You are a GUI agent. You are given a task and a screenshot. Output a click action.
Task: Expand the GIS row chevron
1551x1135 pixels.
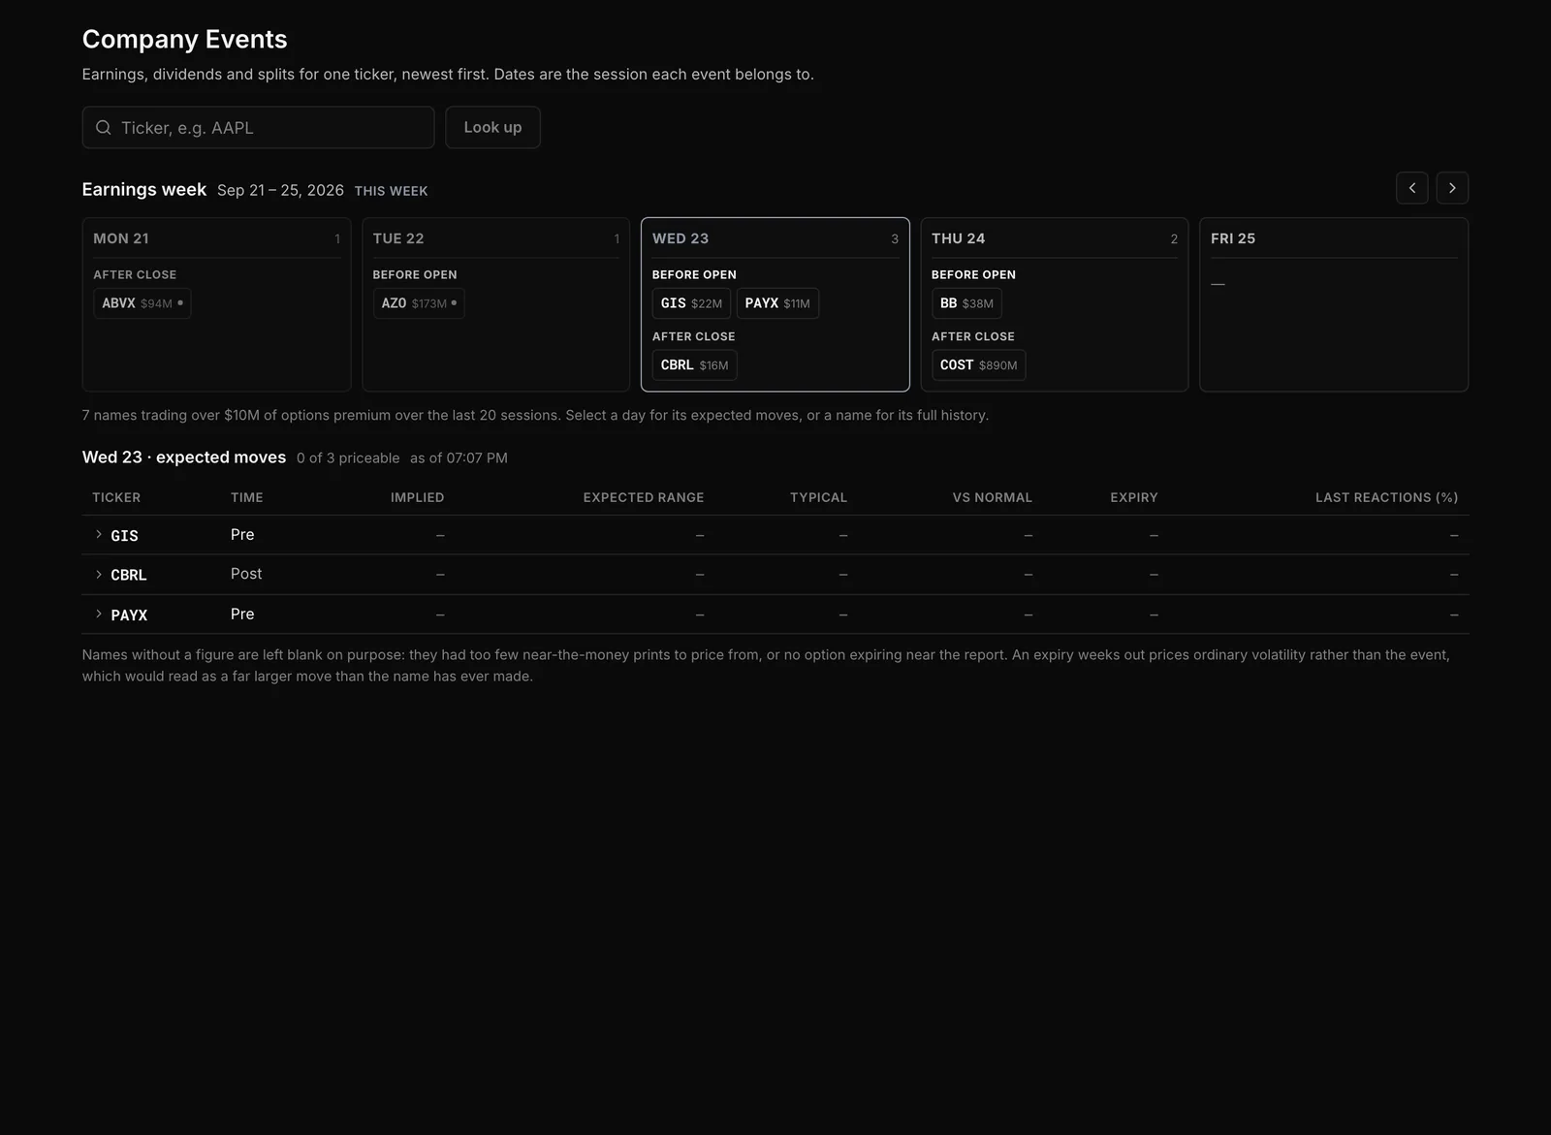click(99, 535)
